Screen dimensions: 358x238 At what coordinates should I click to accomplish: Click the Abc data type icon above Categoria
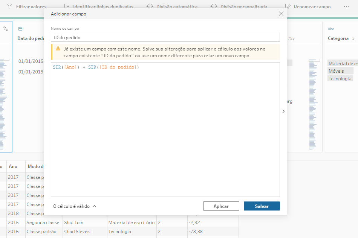pos(331,29)
